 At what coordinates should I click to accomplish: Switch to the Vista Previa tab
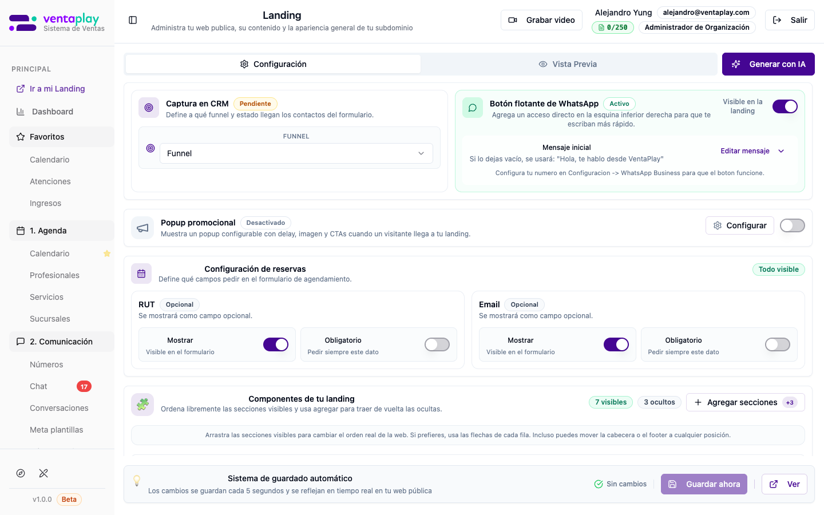(568, 64)
